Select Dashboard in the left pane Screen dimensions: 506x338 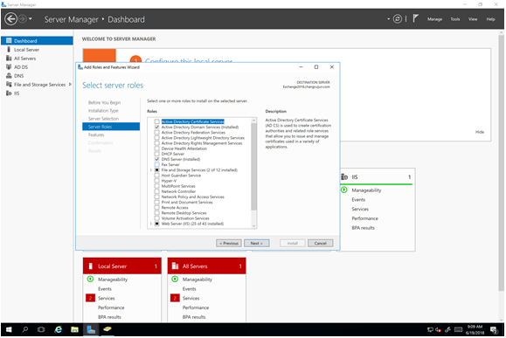(37, 41)
